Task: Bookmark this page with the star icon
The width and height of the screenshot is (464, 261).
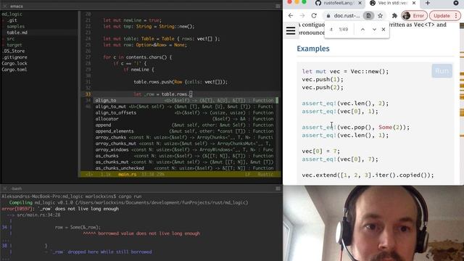Action: 380,16
